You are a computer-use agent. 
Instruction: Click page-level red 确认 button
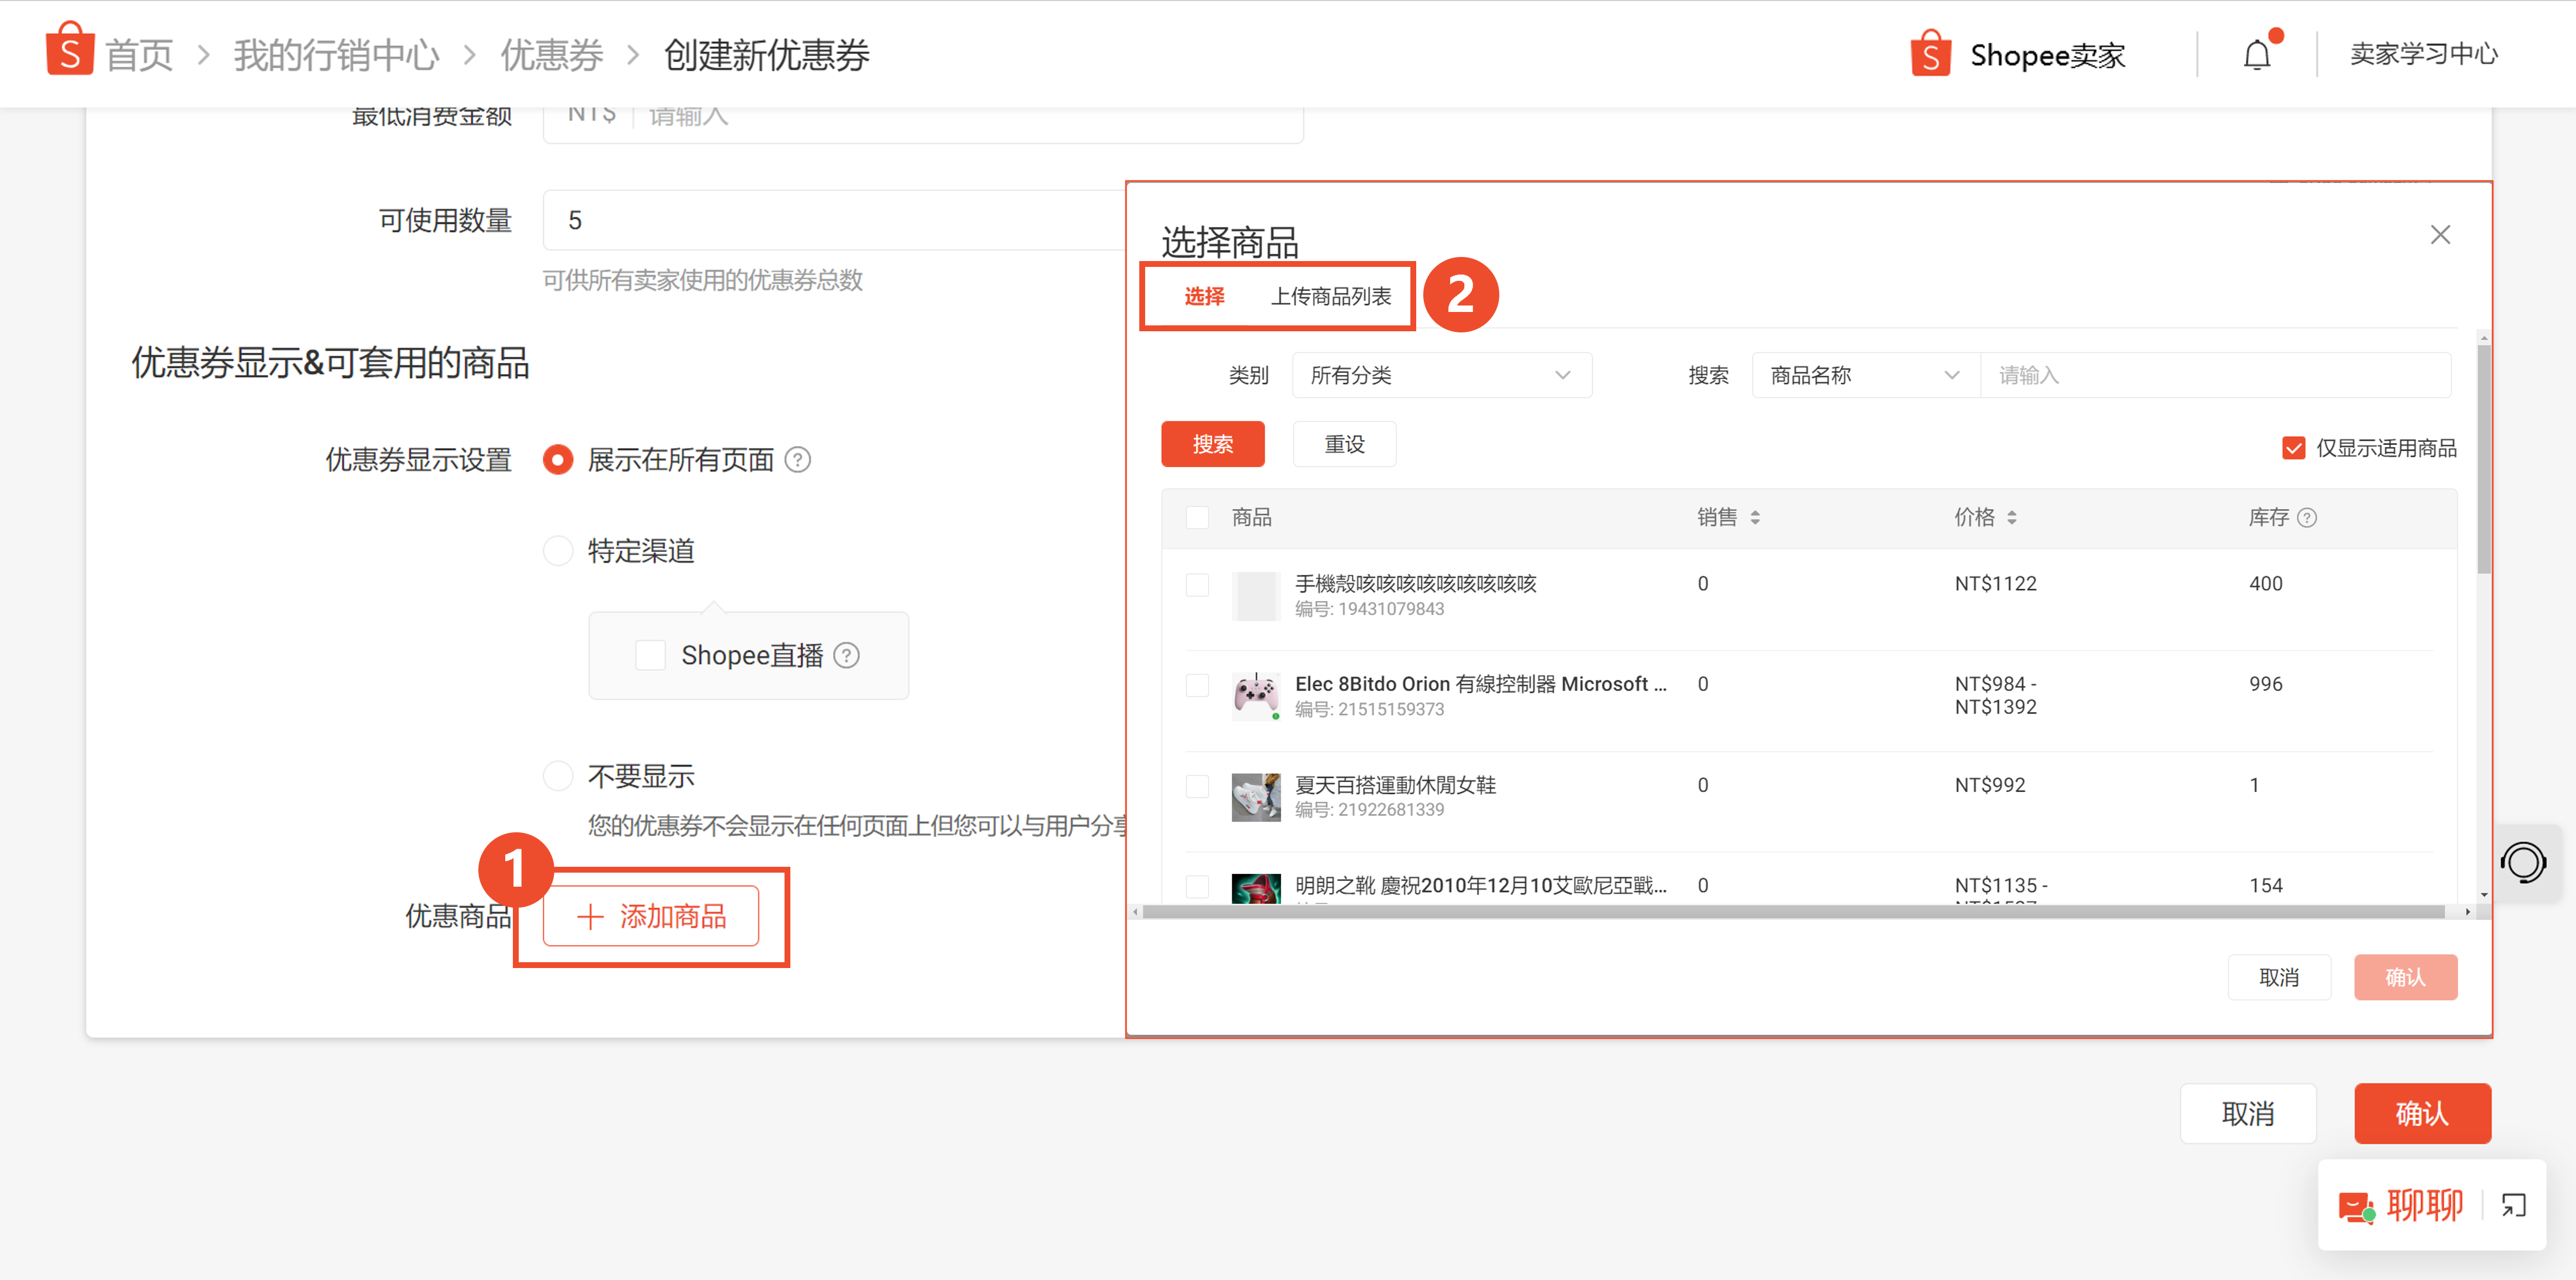(x=2422, y=1114)
